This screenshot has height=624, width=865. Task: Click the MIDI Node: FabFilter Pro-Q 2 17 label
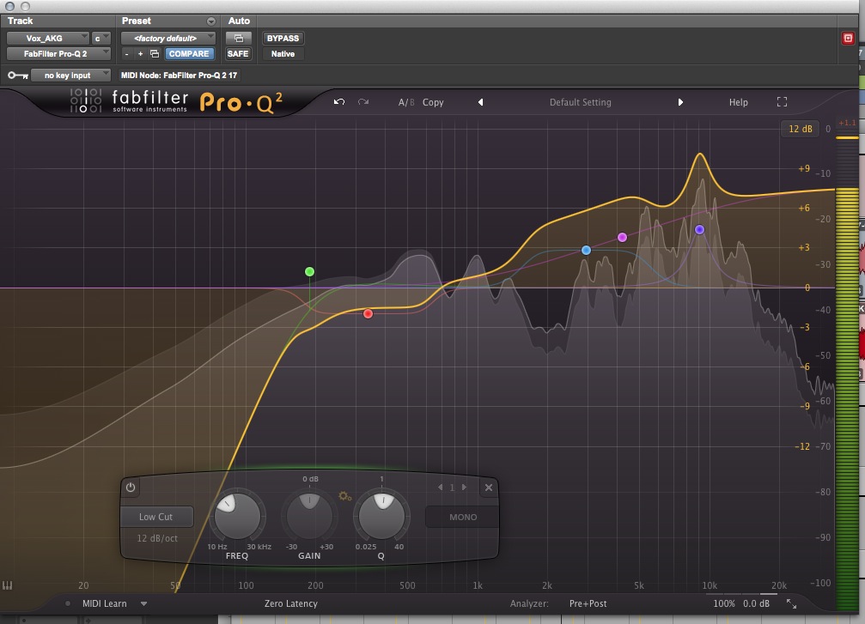(x=179, y=75)
